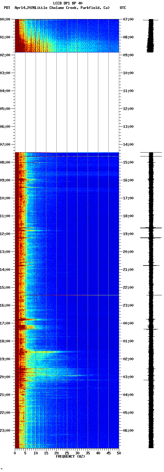Click the "00:00" label on UTC axis
This screenshot has width=164, height=472.
[128, 323]
